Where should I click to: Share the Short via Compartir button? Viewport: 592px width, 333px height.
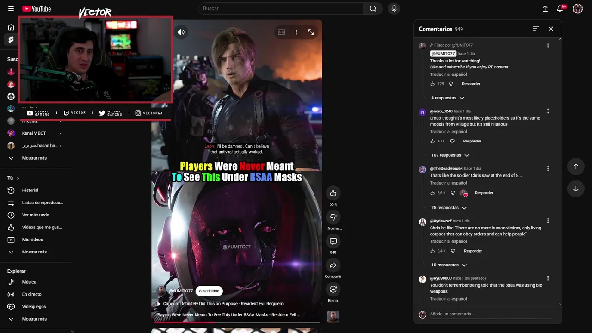click(x=333, y=265)
